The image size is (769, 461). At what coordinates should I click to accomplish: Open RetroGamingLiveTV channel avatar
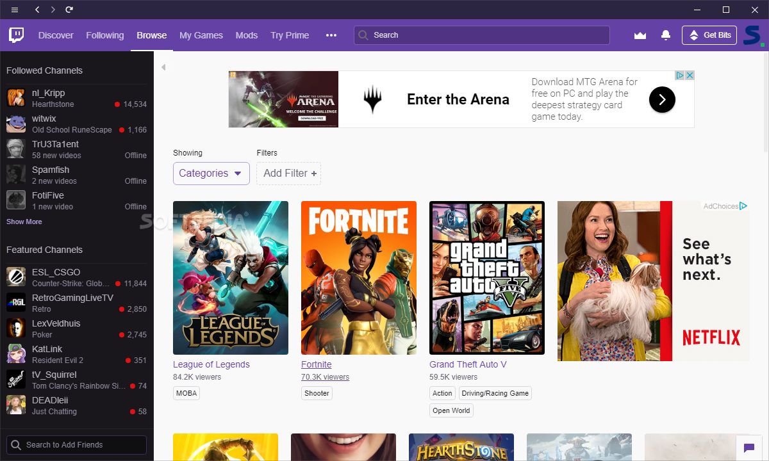(16, 303)
